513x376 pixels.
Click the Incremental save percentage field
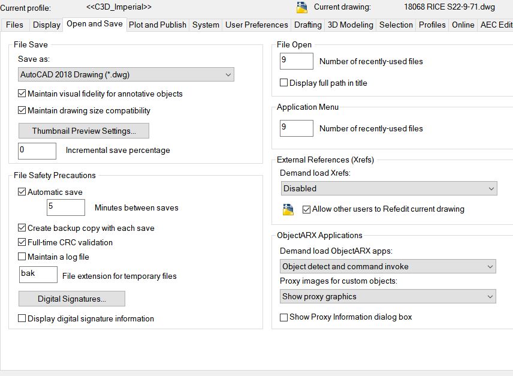37,151
